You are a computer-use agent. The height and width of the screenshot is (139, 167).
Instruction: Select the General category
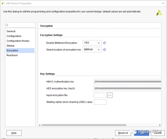(x=20, y=31)
